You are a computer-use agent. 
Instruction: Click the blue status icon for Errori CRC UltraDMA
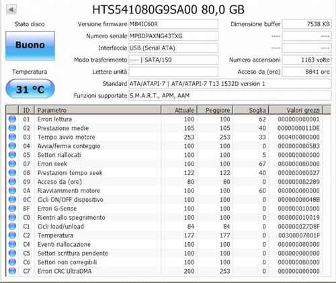(x=12, y=271)
